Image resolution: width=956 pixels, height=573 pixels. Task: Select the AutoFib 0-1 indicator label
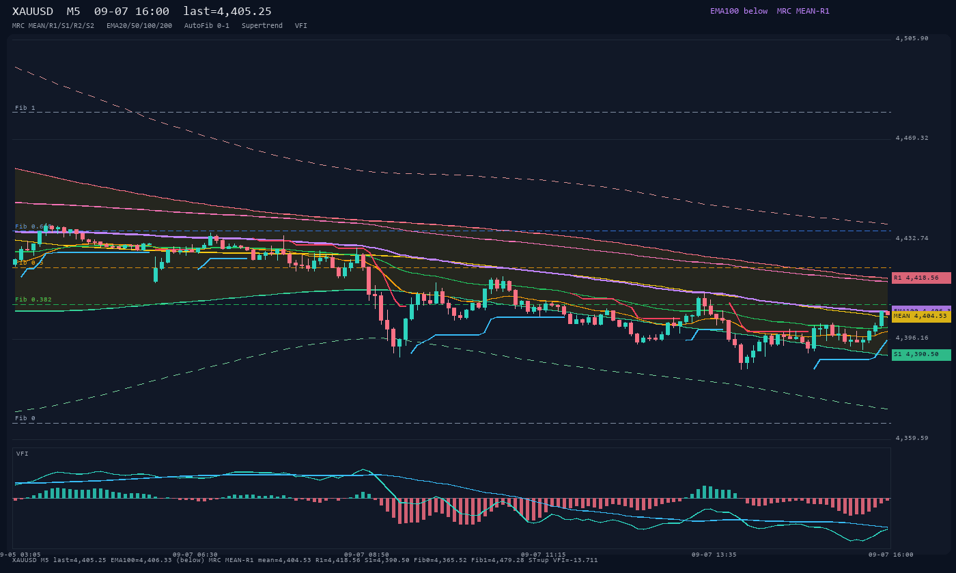pos(207,26)
